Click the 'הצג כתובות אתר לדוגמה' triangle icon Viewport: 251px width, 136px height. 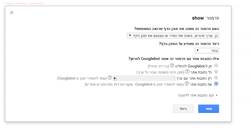pyautogui.click(x=216, y=95)
